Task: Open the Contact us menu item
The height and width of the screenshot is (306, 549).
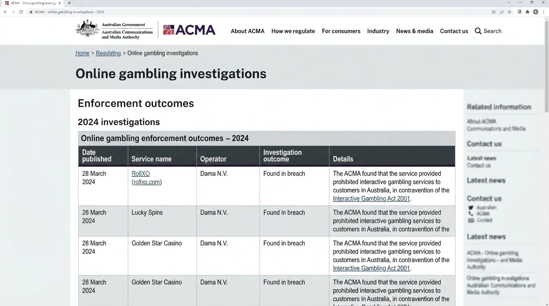Action: (454, 31)
